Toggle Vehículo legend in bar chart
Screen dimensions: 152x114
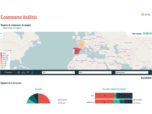(137, 103)
